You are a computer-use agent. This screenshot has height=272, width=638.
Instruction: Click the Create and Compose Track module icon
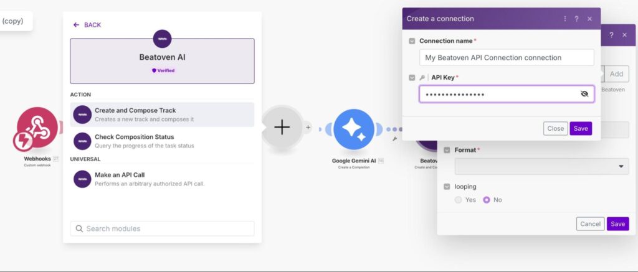click(x=82, y=115)
